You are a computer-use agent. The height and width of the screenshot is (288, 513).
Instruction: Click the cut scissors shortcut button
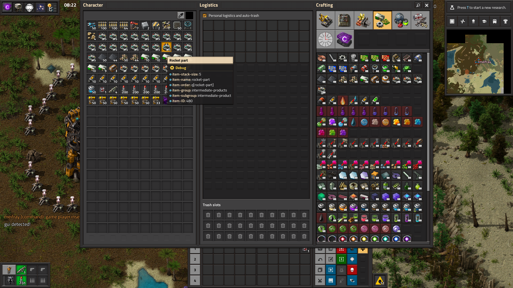[320, 281]
